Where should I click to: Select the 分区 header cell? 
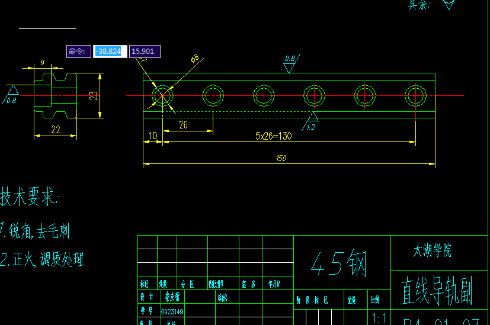click(x=187, y=284)
